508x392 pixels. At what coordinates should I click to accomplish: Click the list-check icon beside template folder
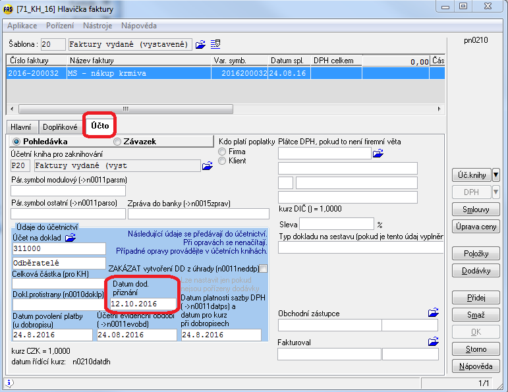[x=215, y=43]
